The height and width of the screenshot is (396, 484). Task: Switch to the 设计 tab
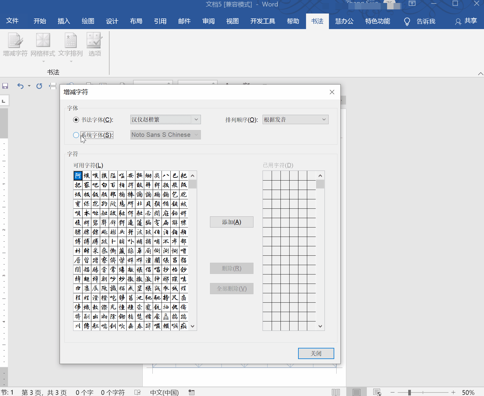(112, 21)
